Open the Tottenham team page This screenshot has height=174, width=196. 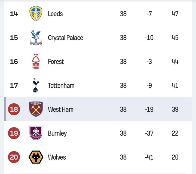(x=61, y=85)
